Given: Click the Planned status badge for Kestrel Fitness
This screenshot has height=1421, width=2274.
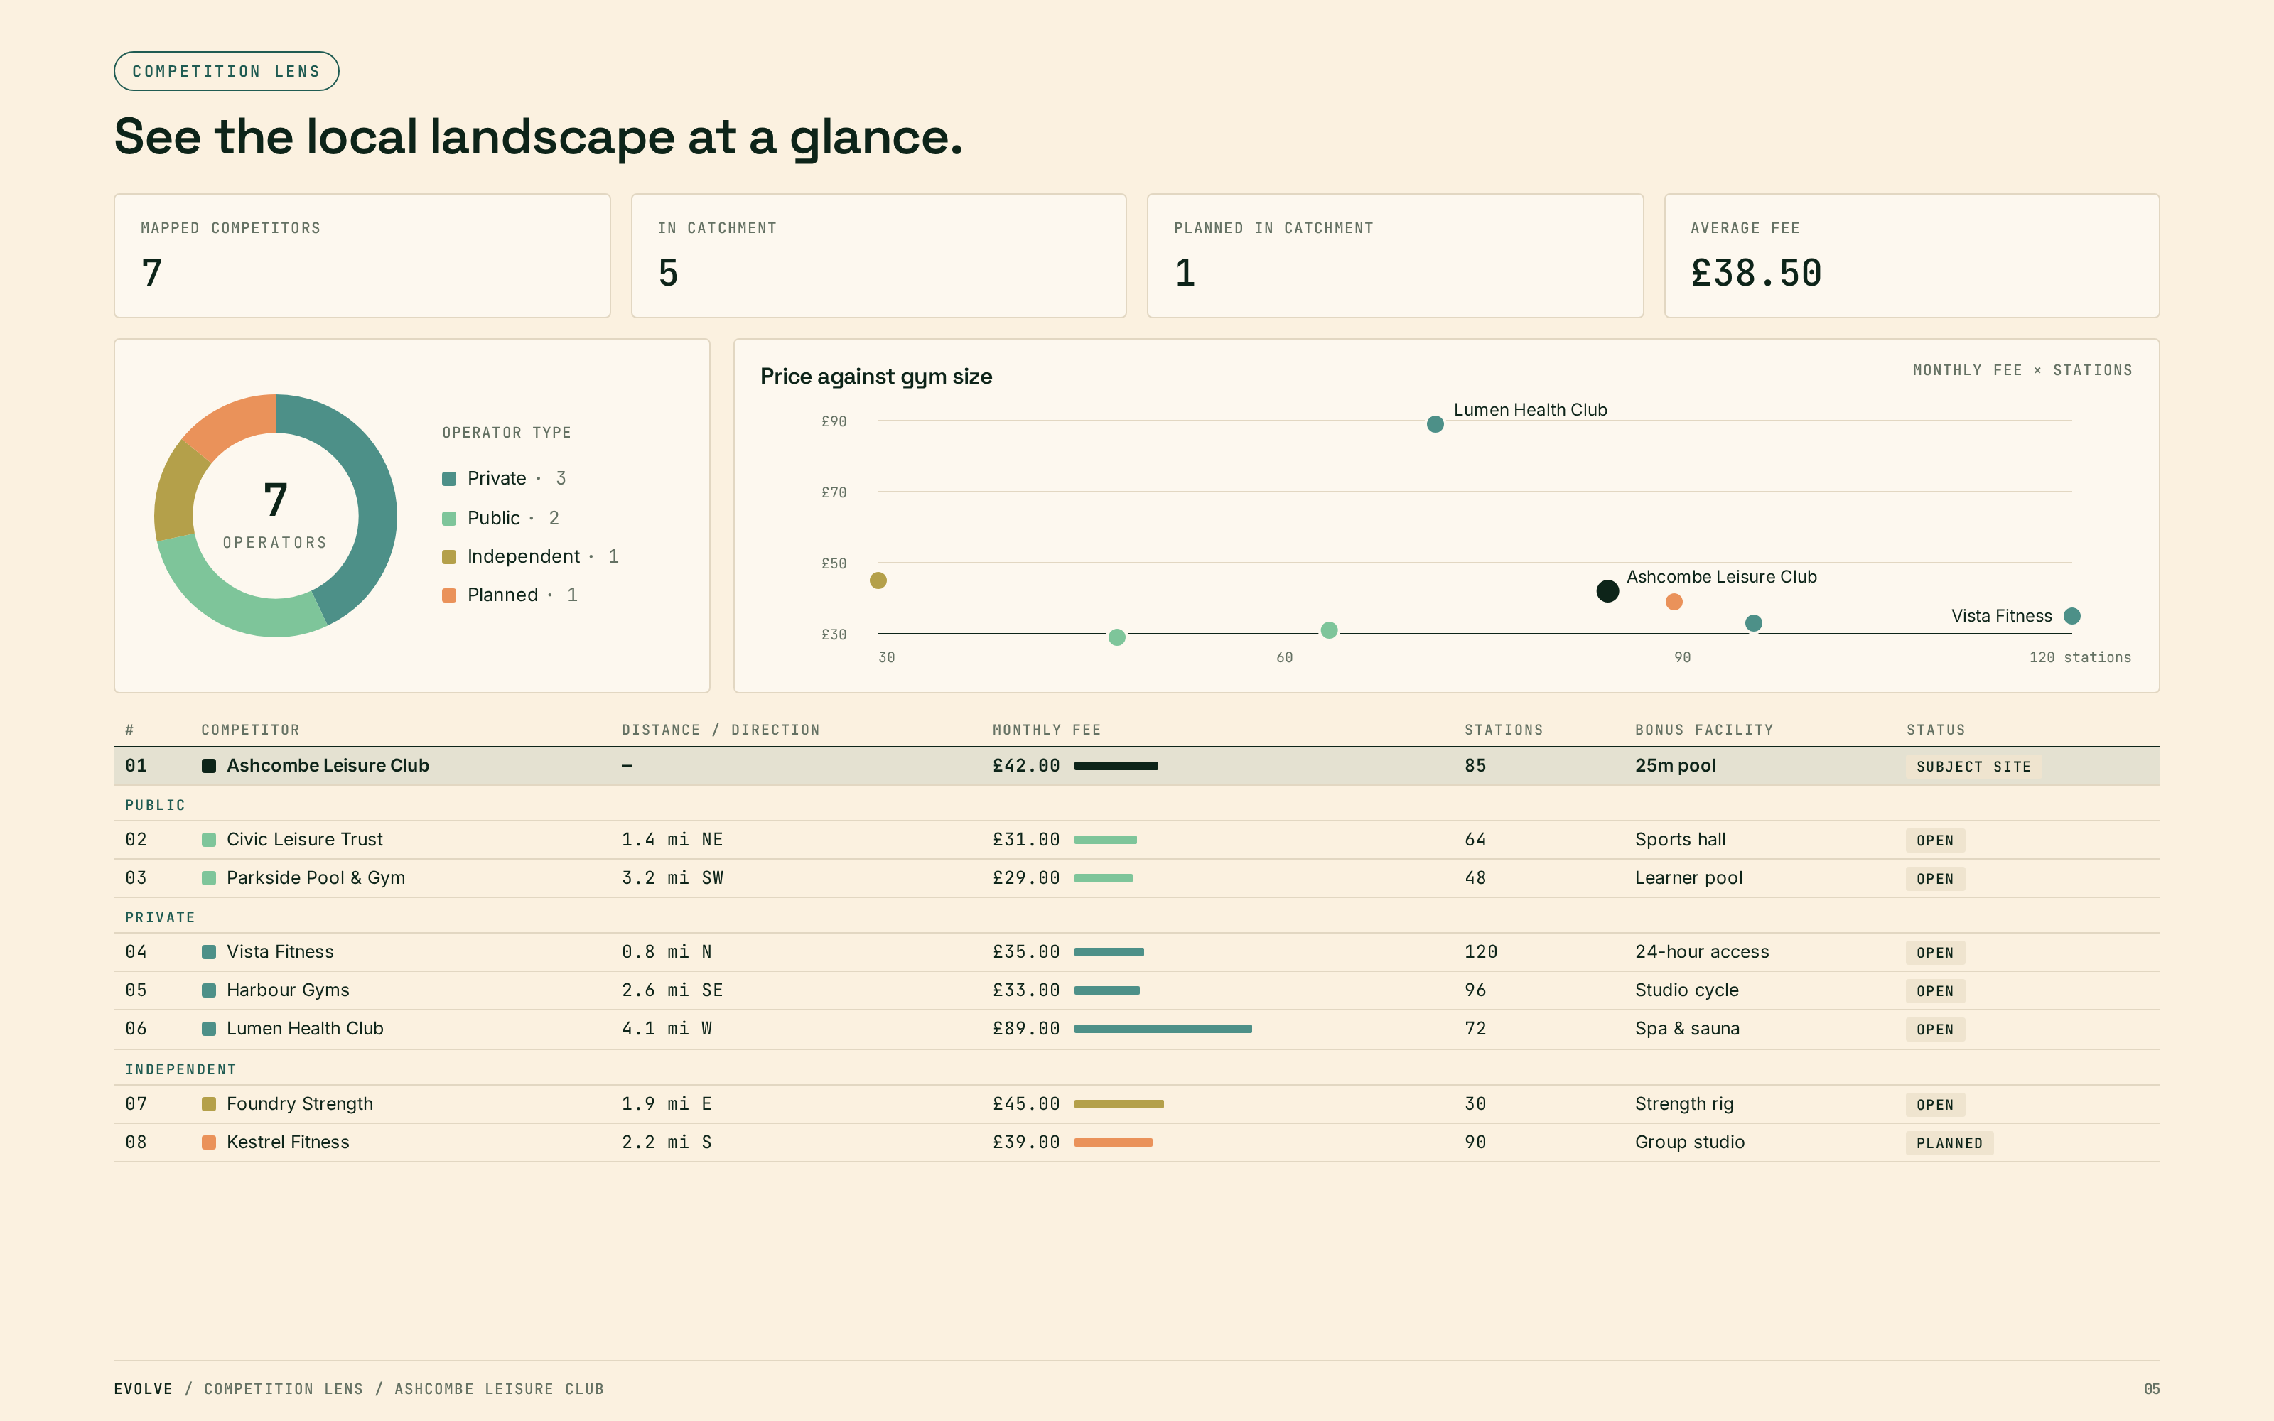Looking at the screenshot, I should [x=1949, y=1142].
